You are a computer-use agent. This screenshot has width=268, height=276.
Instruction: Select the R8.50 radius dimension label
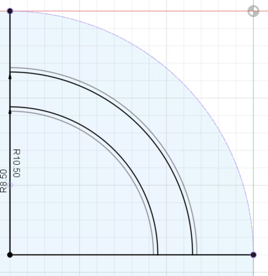pos(4,181)
